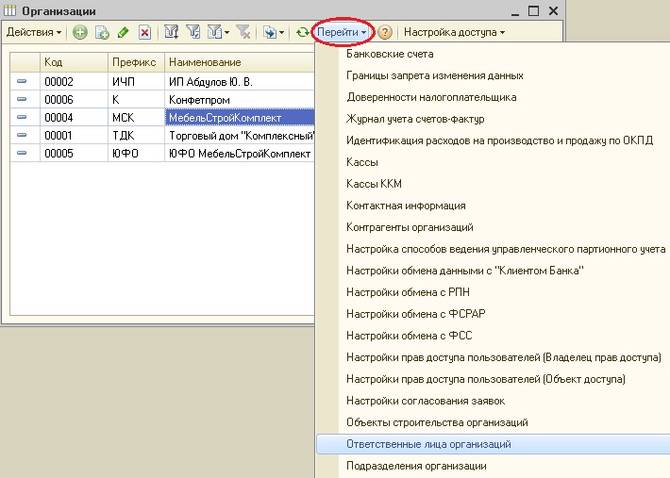Select access rights settings (Объект доступа)
This screenshot has width=670, height=478.
click(x=493, y=379)
